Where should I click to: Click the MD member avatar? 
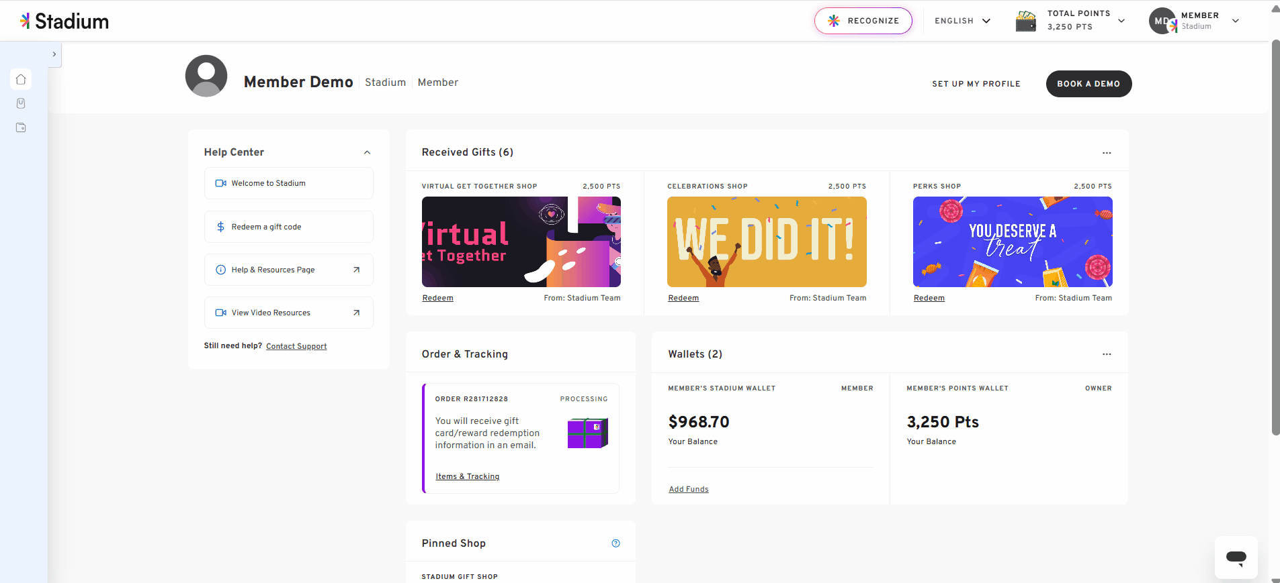tap(1162, 21)
